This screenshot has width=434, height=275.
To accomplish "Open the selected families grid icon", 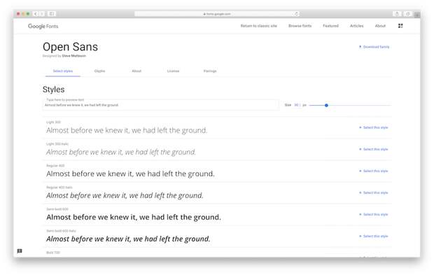I will pyautogui.click(x=400, y=26).
